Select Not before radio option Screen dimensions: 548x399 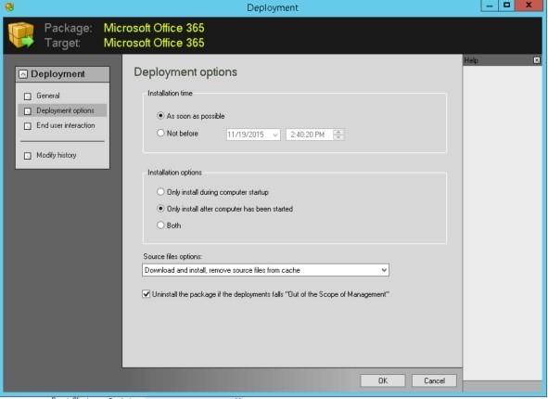click(160, 133)
